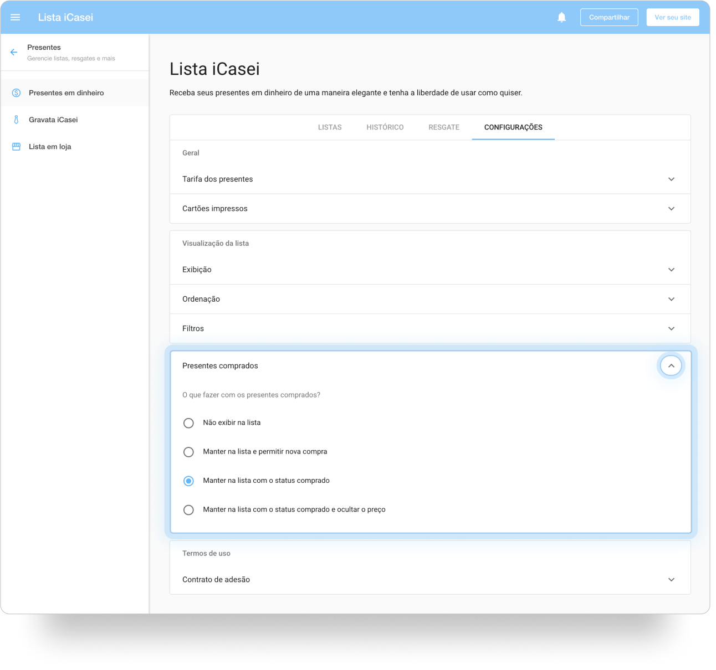Click the 'Visualização da lista' group label
The image size is (716, 670).
pos(216,243)
